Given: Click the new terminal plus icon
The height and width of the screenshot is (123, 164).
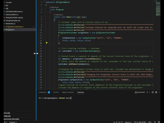Looking at the screenshot, I should click(x=147, y=92).
